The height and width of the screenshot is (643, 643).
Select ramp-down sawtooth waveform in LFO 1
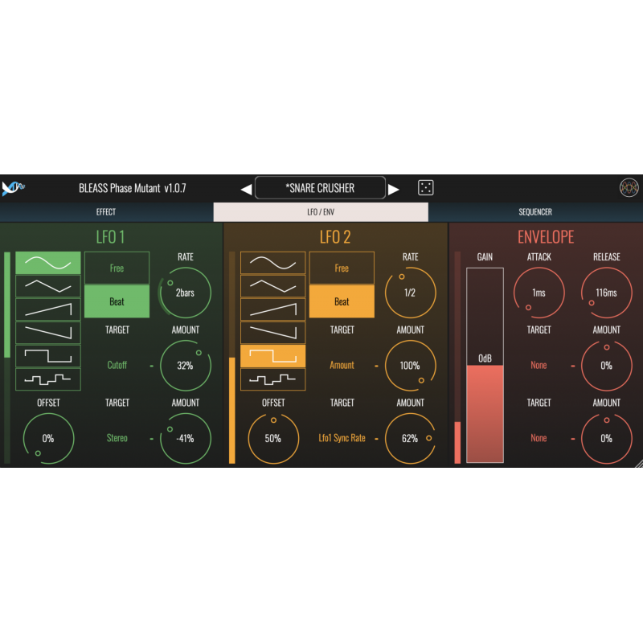pos(48,332)
